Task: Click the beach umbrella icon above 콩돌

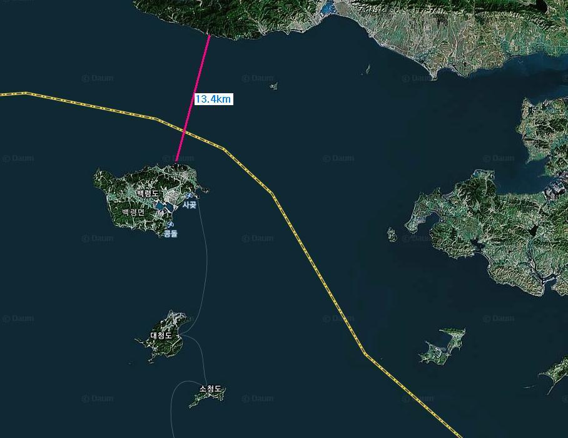Action: click(170, 225)
